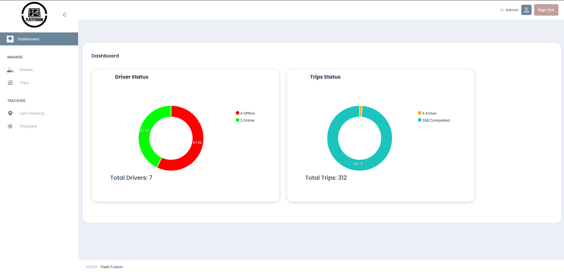Open Live Tracking via the map pin icon
This screenshot has height=272, width=564.
click(x=10, y=113)
